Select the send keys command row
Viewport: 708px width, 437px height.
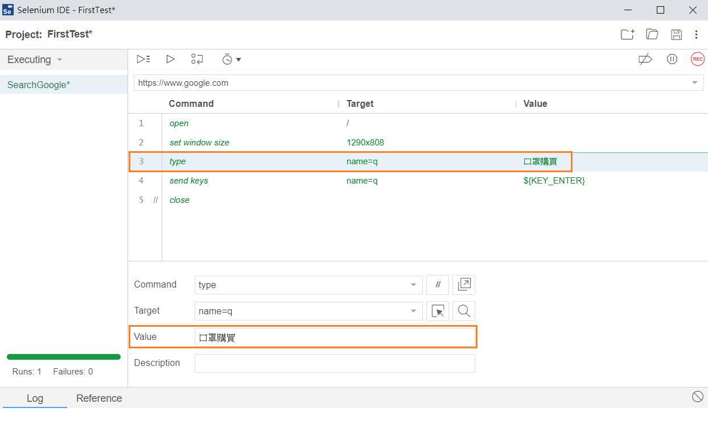click(418, 181)
